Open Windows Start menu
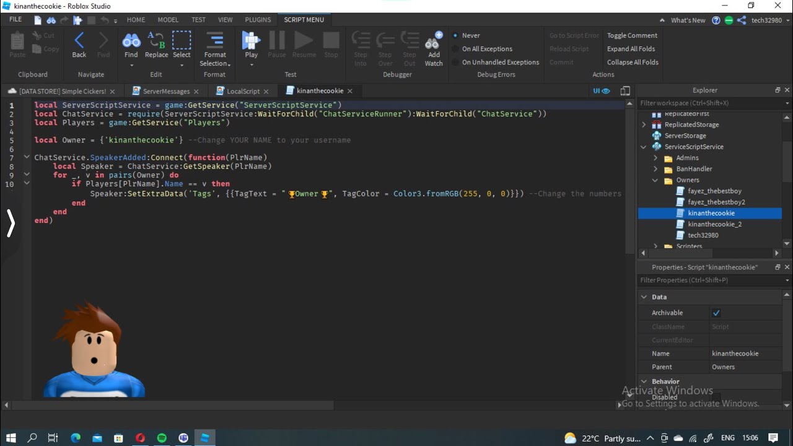Image resolution: width=793 pixels, height=446 pixels. click(x=11, y=438)
